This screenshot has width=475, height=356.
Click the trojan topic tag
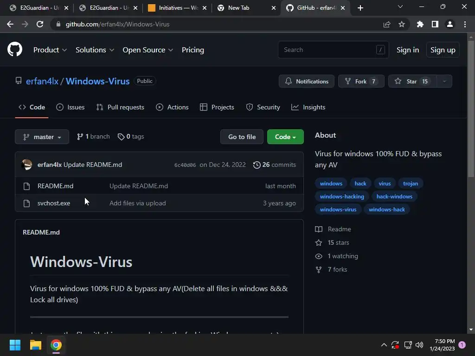(x=411, y=184)
